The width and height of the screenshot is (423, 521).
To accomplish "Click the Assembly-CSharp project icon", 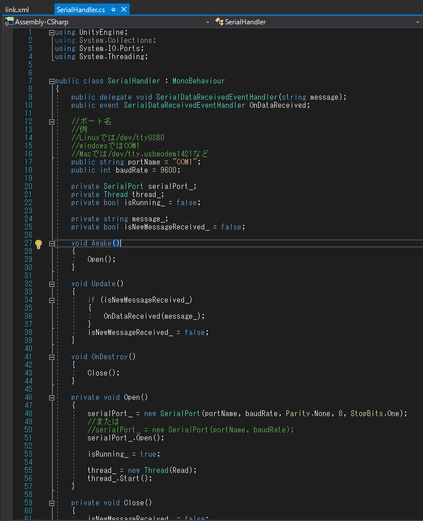I will point(9,22).
